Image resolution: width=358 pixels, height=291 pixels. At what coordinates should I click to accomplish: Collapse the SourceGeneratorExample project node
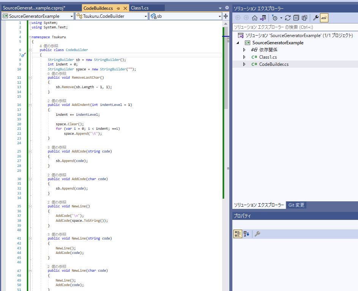[x=238, y=43]
